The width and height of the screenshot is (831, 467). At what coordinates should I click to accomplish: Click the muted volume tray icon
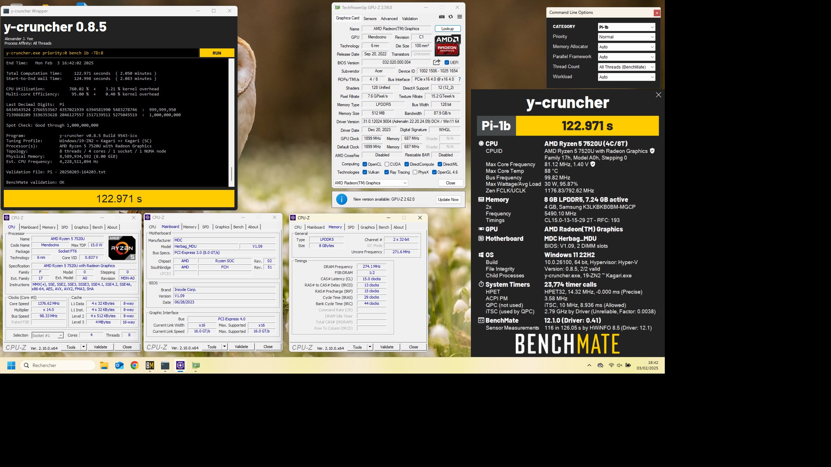tap(619, 365)
